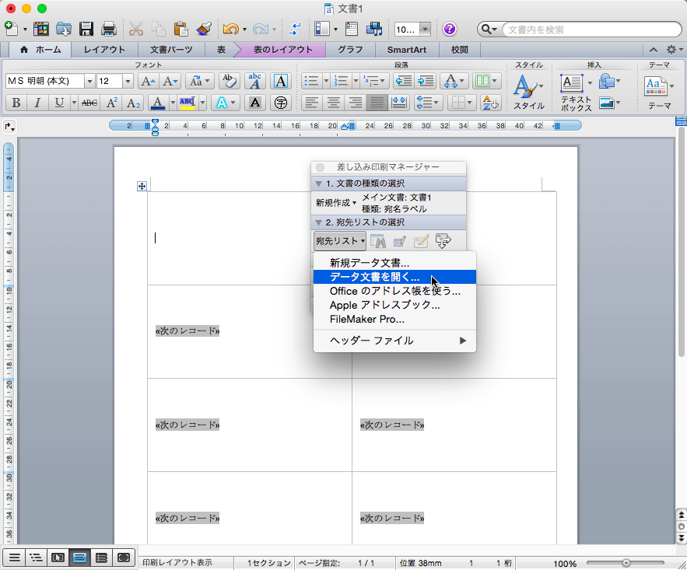Apply Subscript formatting
Viewport: 687px width, 570px height.
click(x=133, y=103)
